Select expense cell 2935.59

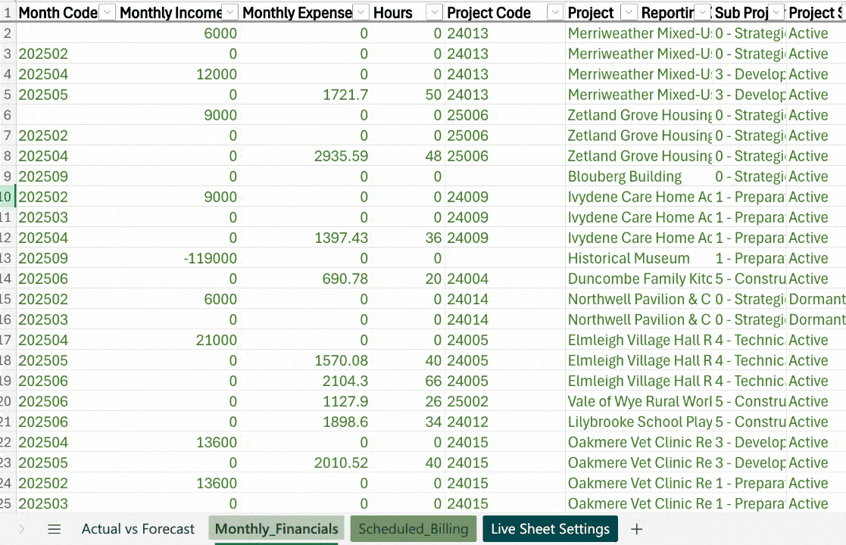[x=304, y=156]
